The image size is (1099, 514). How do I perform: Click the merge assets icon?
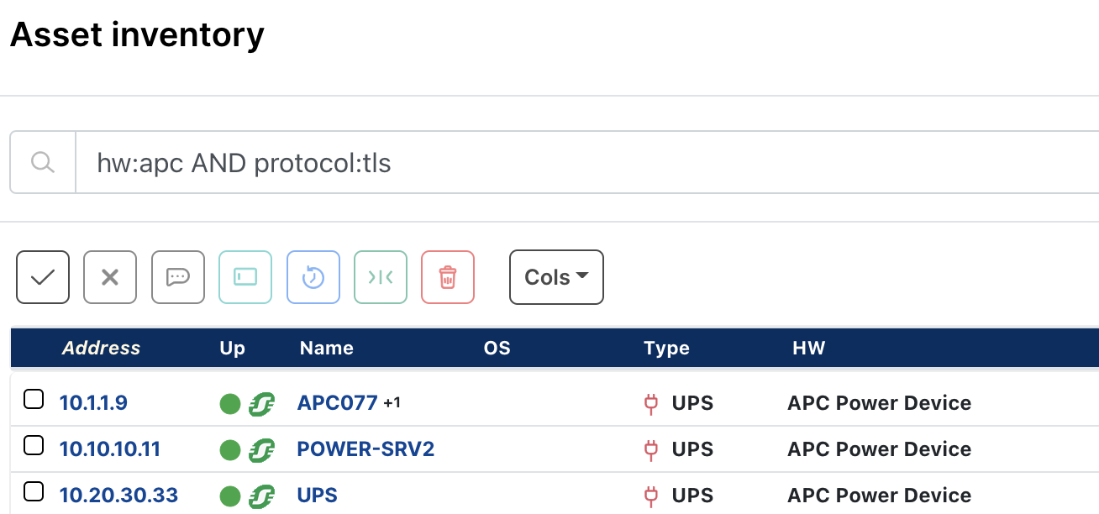point(381,277)
